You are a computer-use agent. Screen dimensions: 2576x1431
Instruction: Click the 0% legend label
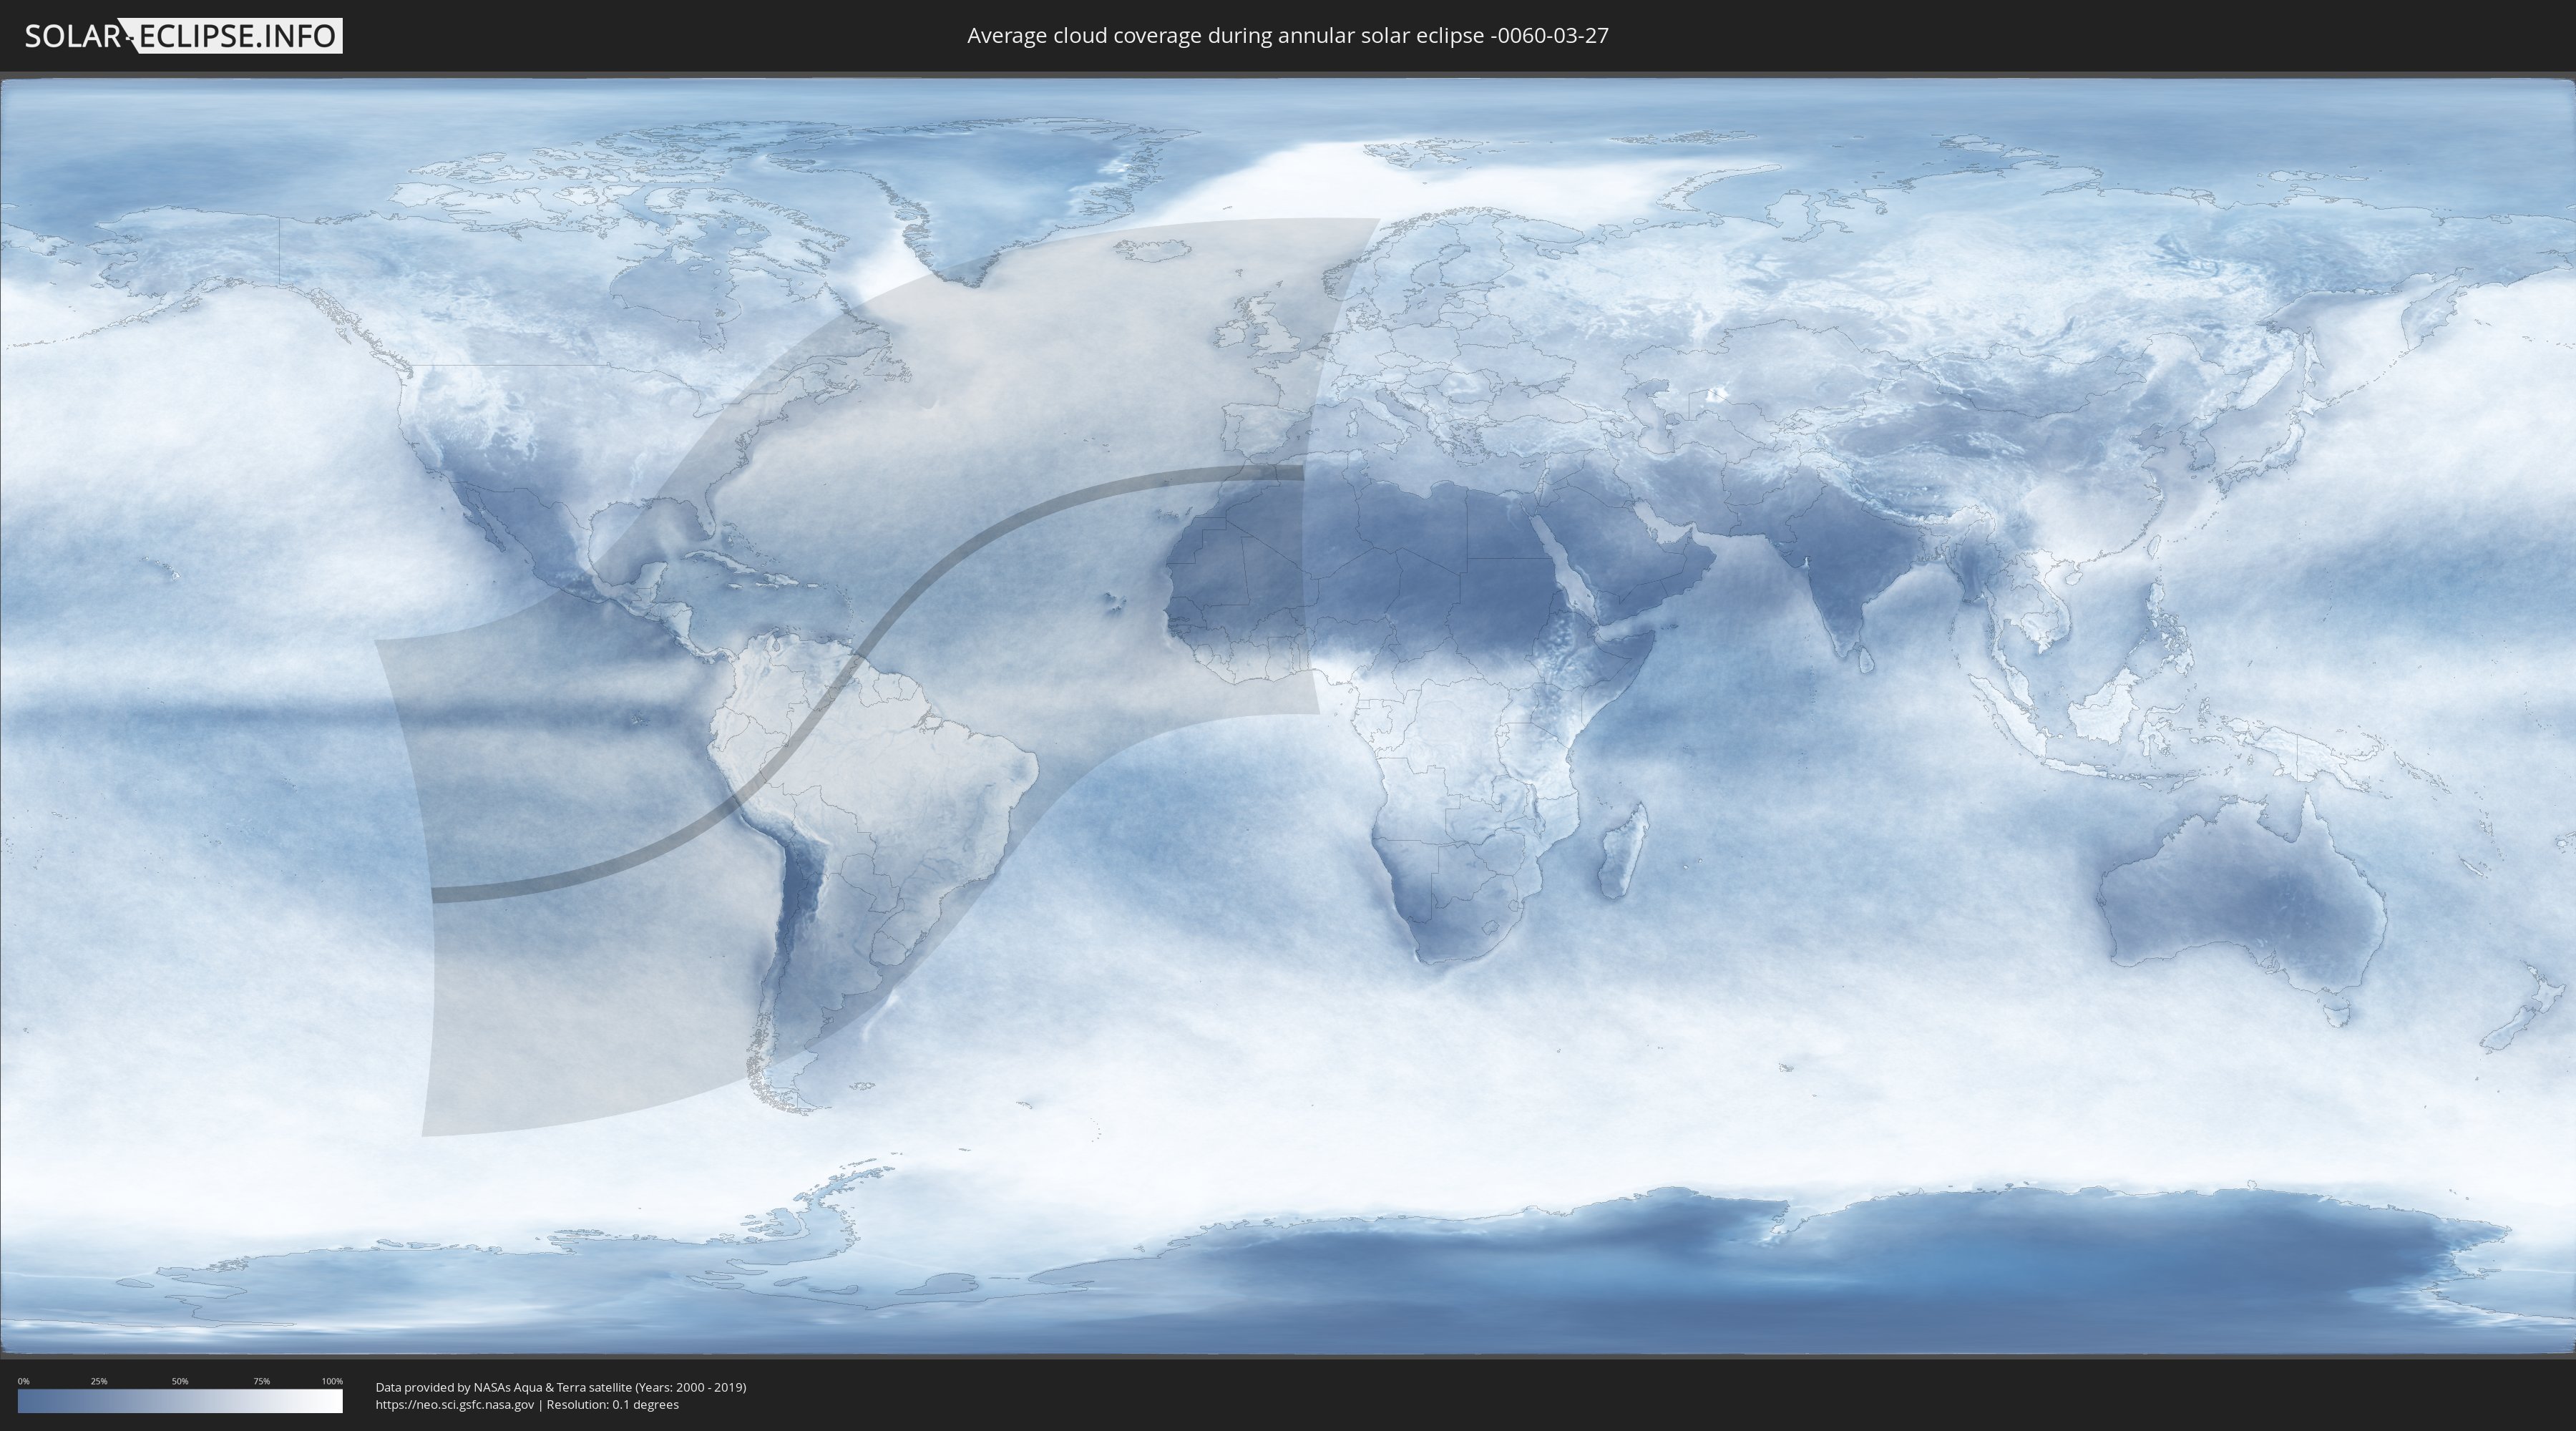23,1381
